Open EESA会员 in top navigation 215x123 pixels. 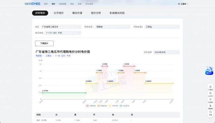[89, 4]
